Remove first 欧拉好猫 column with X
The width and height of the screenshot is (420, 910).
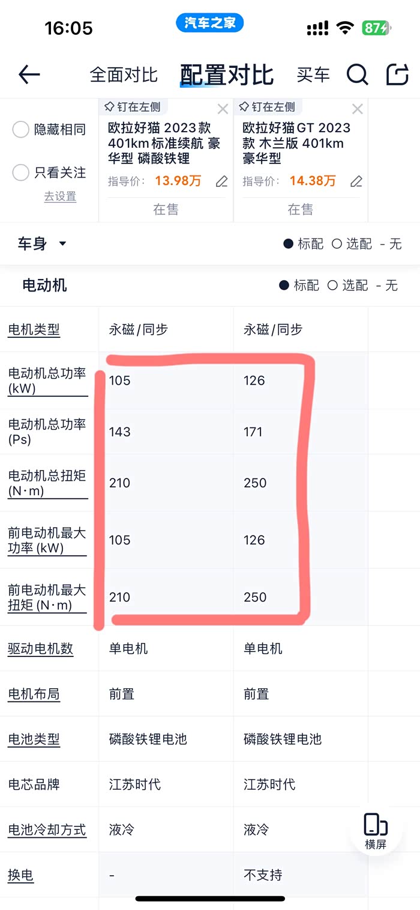(223, 109)
